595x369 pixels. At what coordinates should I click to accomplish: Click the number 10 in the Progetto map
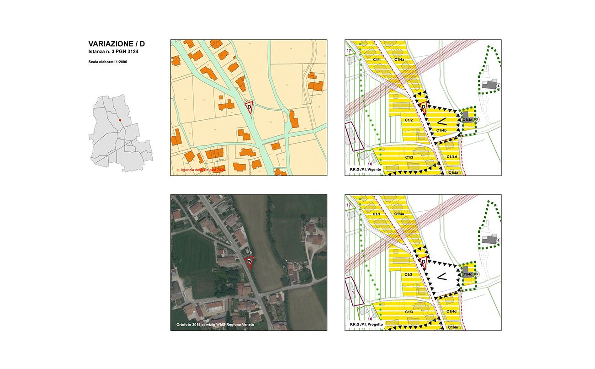click(x=370, y=319)
